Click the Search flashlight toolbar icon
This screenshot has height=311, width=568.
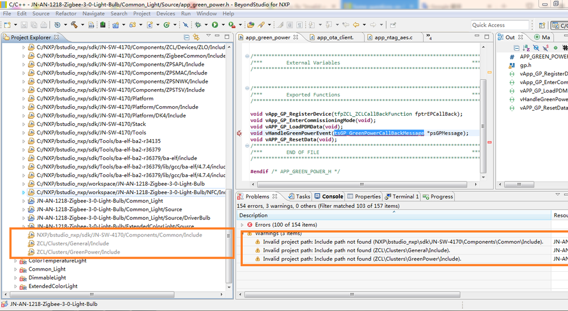point(261,25)
